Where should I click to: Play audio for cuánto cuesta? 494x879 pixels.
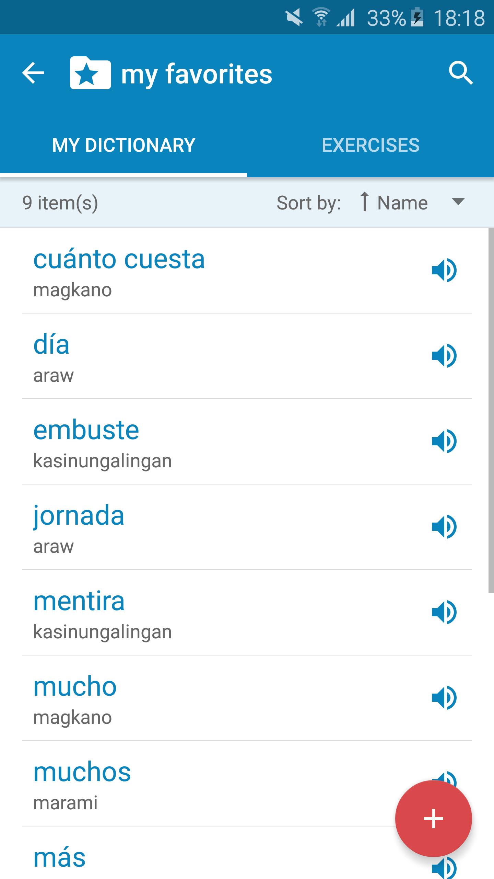[x=444, y=271]
